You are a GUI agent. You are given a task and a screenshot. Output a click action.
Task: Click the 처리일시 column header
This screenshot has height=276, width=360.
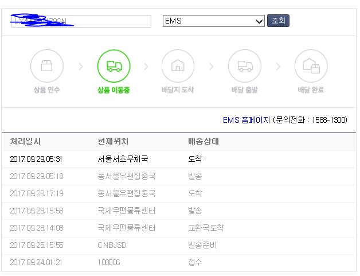[x=25, y=141]
